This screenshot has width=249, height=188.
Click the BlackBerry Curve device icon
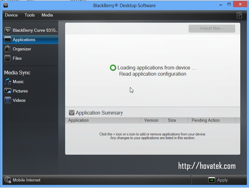coord(7,30)
